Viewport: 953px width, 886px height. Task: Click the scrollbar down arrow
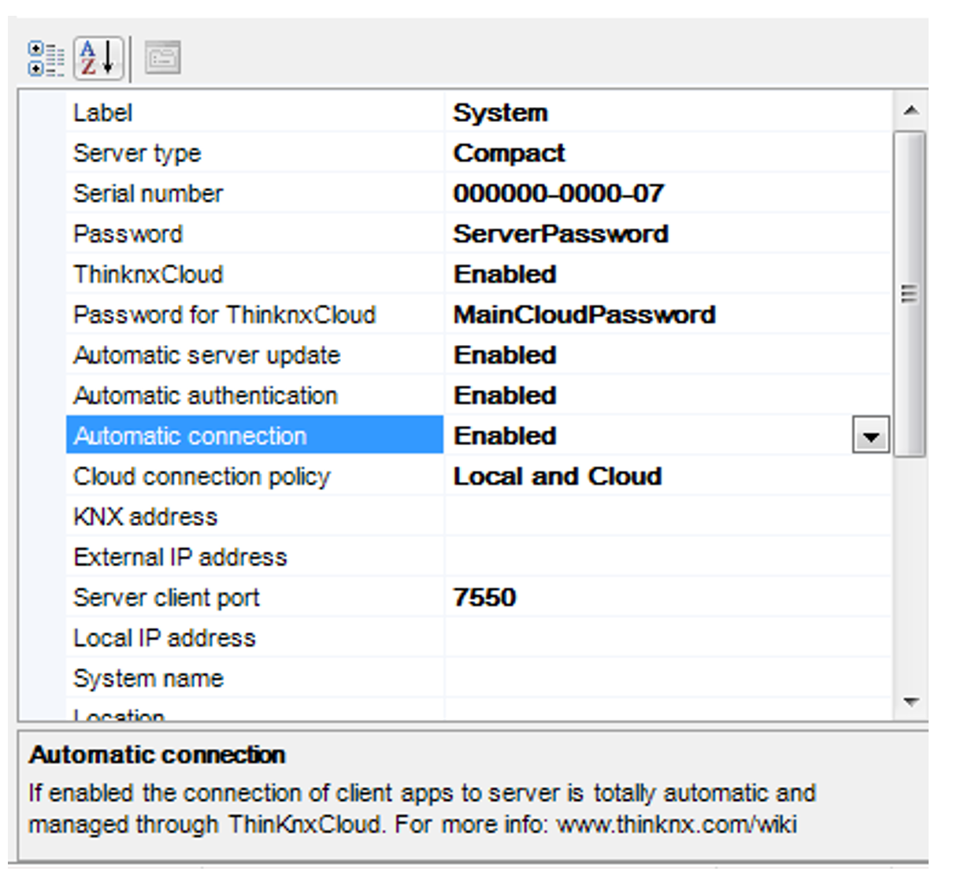tap(911, 701)
